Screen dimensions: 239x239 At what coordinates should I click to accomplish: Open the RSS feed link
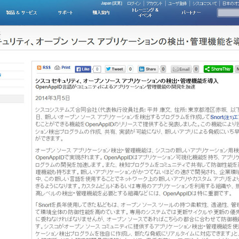(44, 68)
